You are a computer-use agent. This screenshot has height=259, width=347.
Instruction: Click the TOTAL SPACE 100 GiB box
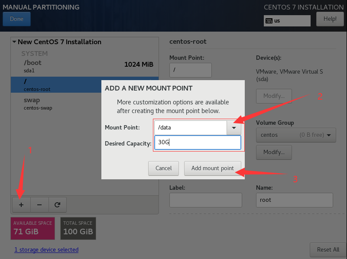78,229
